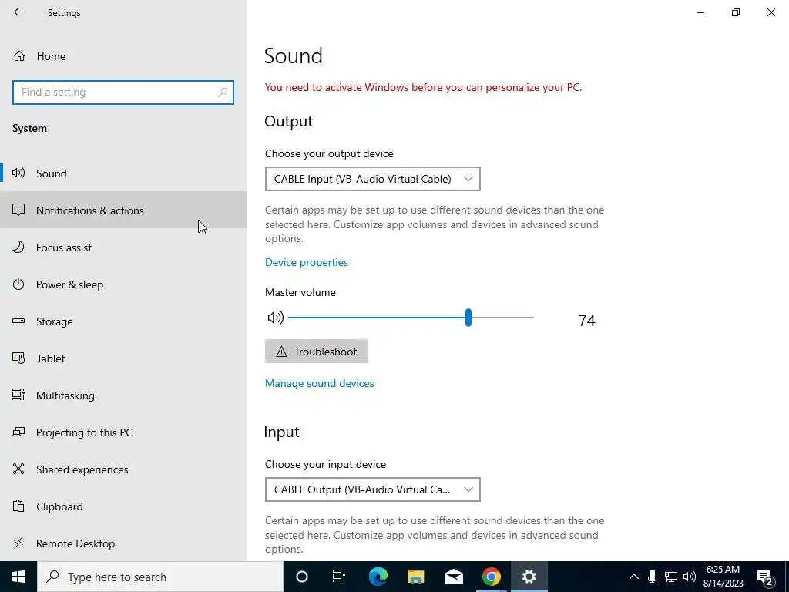Image resolution: width=789 pixels, height=592 pixels.
Task: Open Power & sleep settings
Action: tap(123, 284)
